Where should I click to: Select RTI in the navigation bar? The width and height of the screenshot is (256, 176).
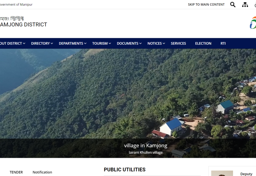(x=223, y=43)
